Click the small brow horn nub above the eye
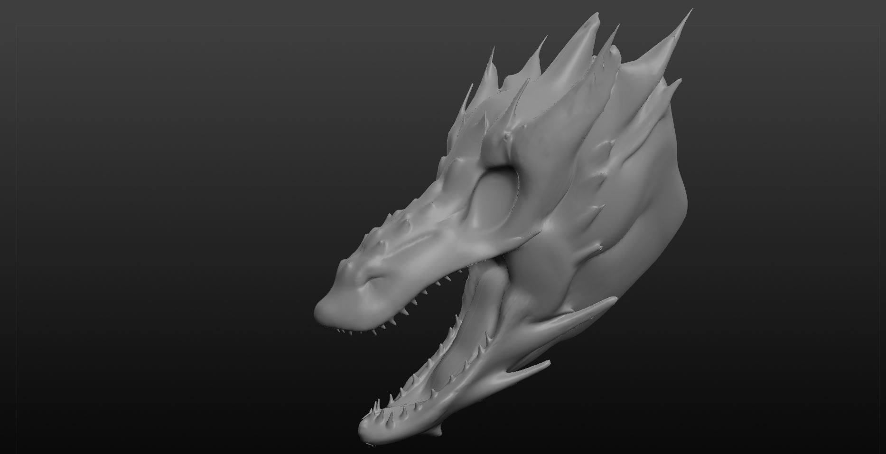 [x=509, y=137]
